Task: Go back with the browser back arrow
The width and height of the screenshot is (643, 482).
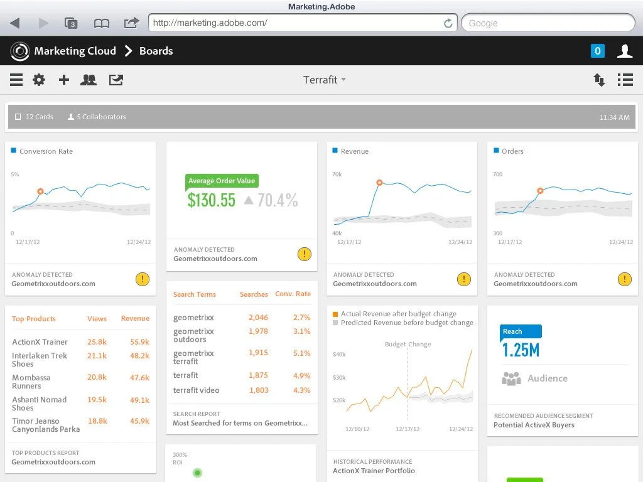Action: pyautogui.click(x=15, y=23)
